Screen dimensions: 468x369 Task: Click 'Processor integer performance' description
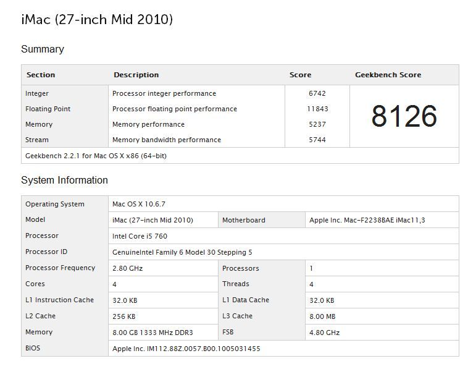(x=164, y=93)
